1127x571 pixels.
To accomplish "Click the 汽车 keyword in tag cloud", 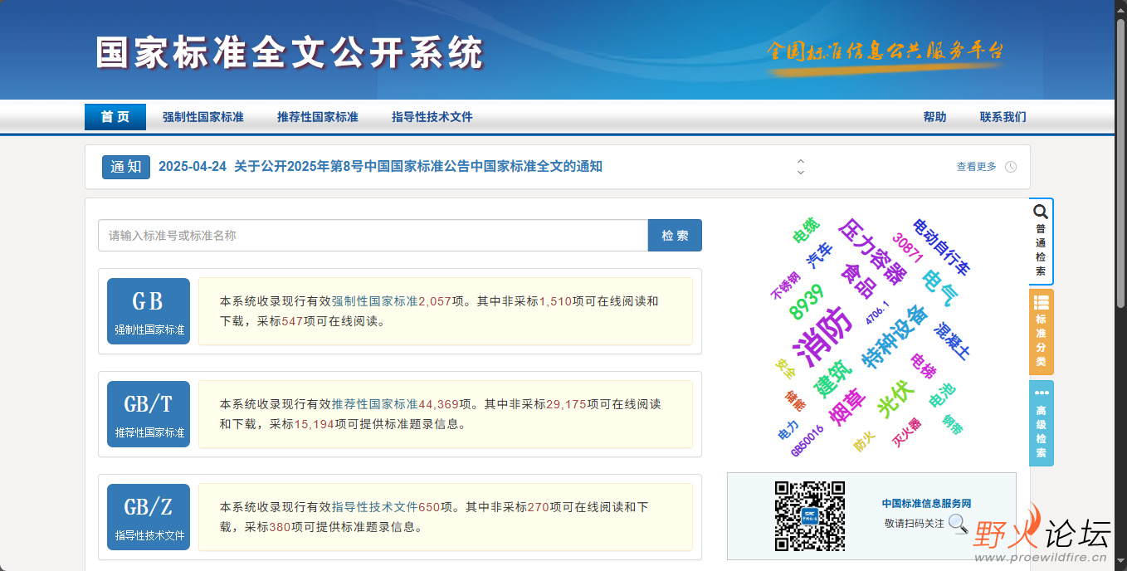I will point(819,255).
